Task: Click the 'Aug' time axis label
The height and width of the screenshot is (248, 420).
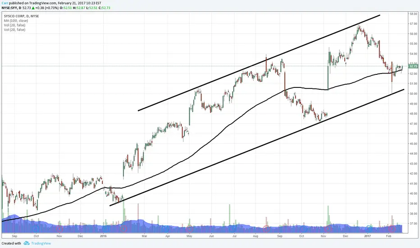Action: (256, 236)
